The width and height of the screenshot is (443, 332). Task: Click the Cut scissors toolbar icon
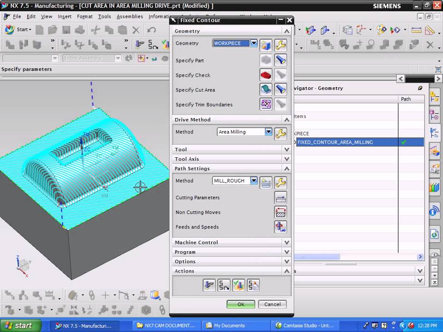(96, 30)
